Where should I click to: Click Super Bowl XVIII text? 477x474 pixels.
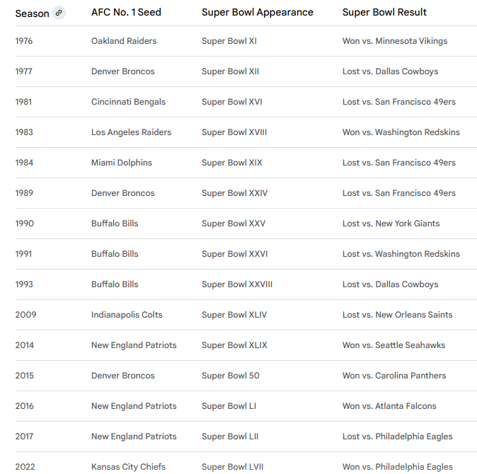[x=234, y=132]
